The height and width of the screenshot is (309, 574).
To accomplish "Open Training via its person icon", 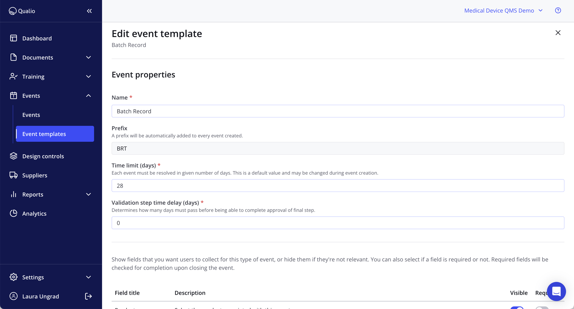I will (x=13, y=76).
